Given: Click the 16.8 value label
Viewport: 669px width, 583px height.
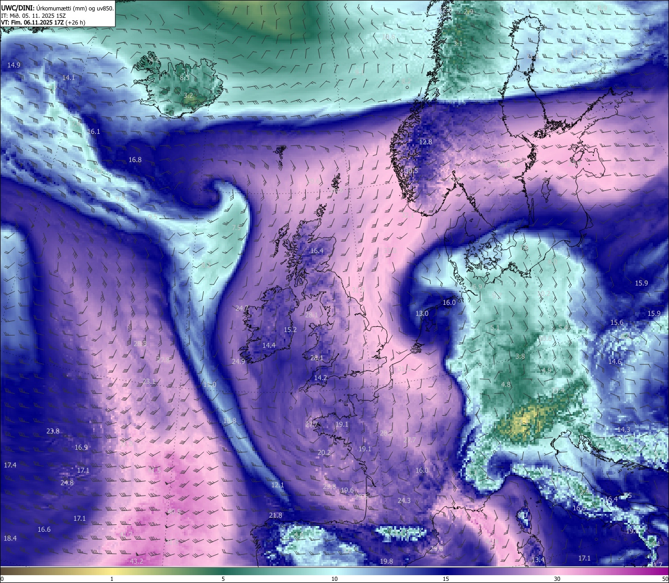Looking at the screenshot, I should click(135, 159).
